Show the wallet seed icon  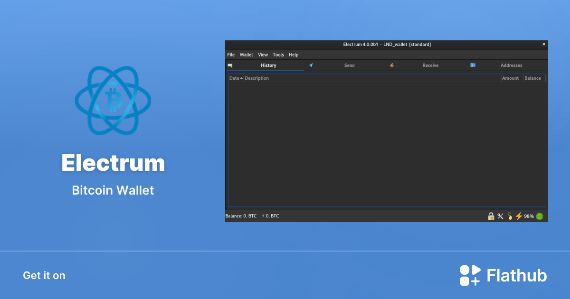click(510, 216)
